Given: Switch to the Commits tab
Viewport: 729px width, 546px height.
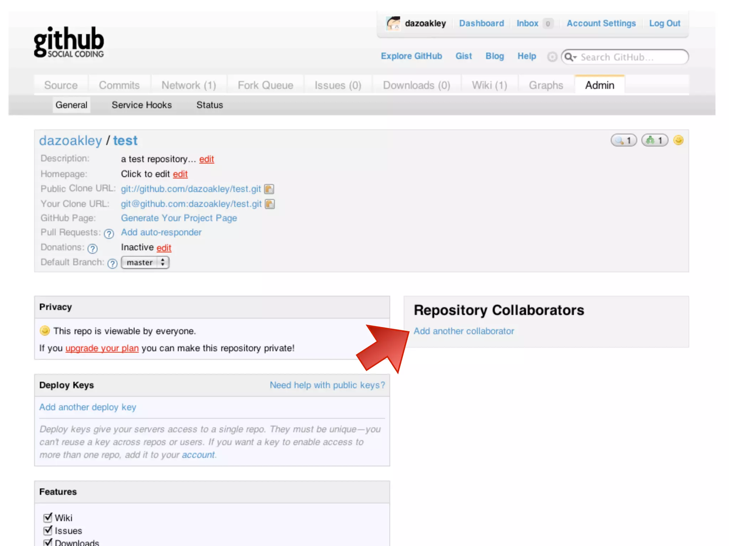Looking at the screenshot, I should point(119,85).
